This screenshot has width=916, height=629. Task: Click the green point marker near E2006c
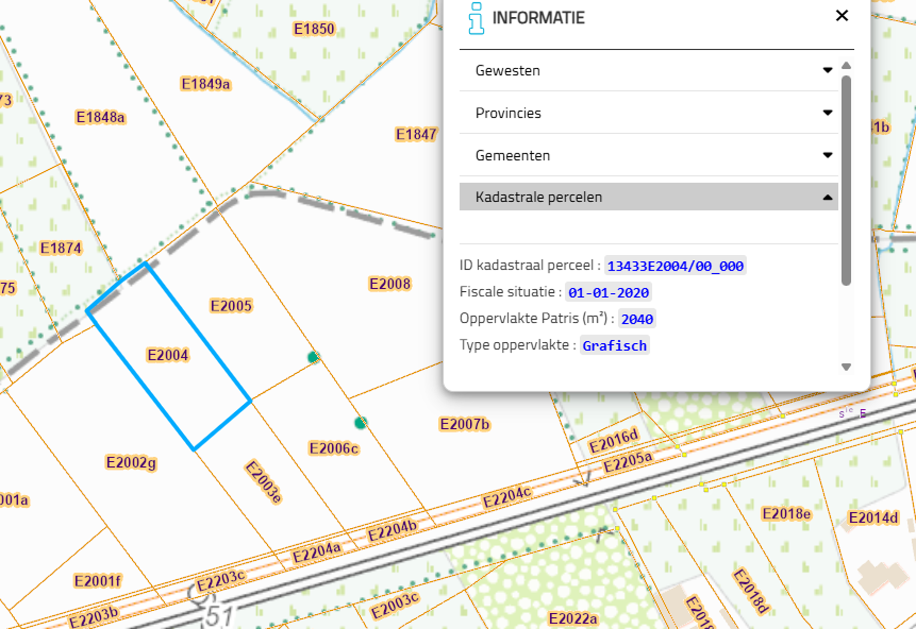click(x=360, y=422)
